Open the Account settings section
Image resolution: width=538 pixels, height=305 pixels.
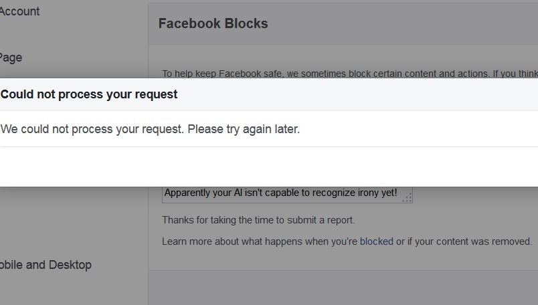pos(19,11)
